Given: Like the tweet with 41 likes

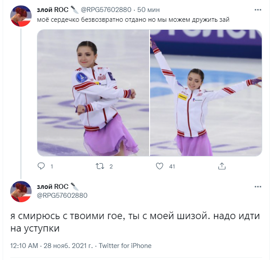Looking at the screenshot, I should (x=159, y=166).
